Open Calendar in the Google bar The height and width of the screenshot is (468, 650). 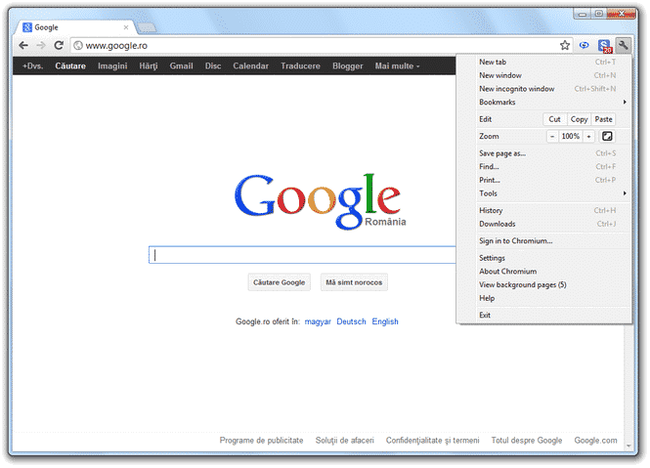250,65
